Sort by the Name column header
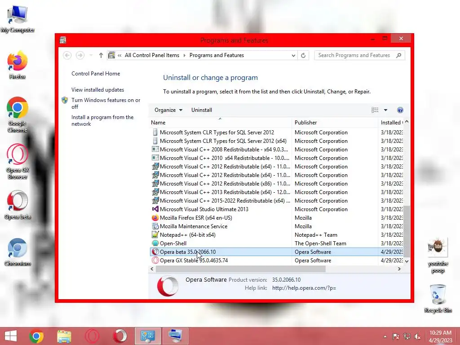 coord(220,123)
